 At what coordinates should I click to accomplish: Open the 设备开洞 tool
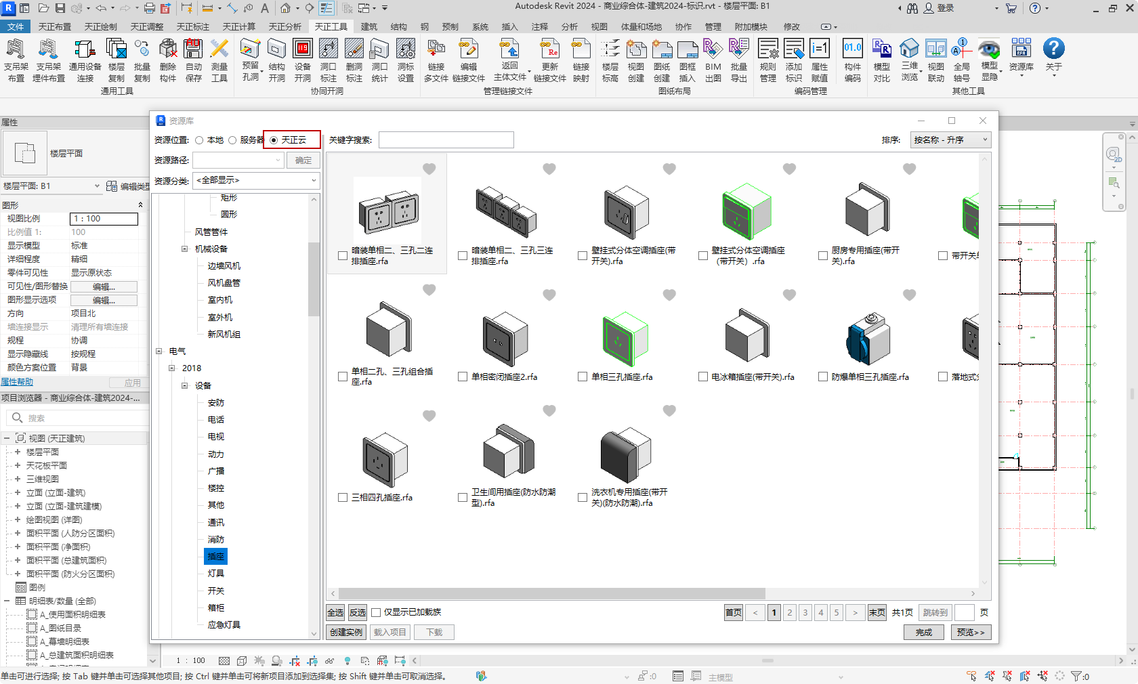(303, 60)
